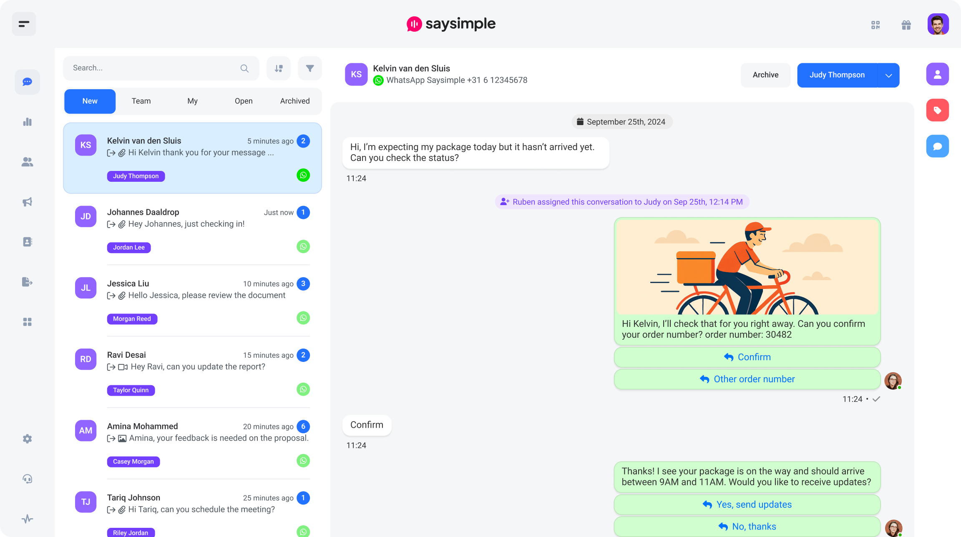Open the settings gear sidebar icon
The width and height of the screenshot is (961, 537).
[28, 439]
